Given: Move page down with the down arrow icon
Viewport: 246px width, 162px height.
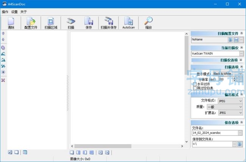Looking at the screenshot, I should (x=3, y=39).
